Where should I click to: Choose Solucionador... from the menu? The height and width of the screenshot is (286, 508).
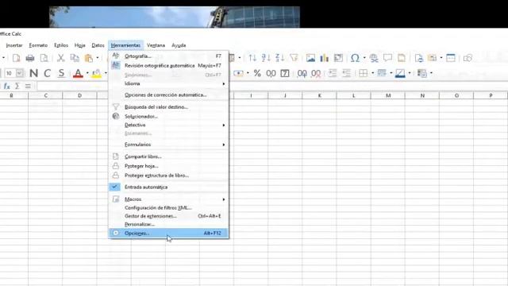click(x=168, y=117)
